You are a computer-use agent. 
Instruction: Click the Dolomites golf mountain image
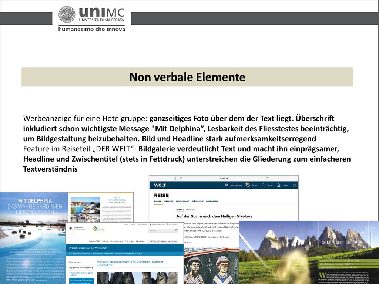309,252
